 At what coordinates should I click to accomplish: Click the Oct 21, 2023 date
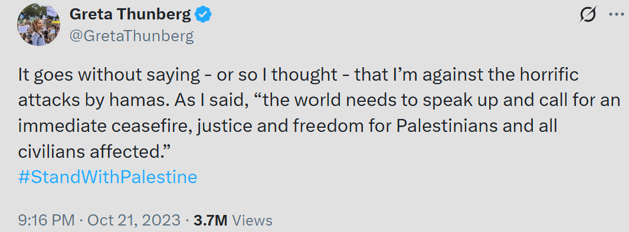coord(134,220)
